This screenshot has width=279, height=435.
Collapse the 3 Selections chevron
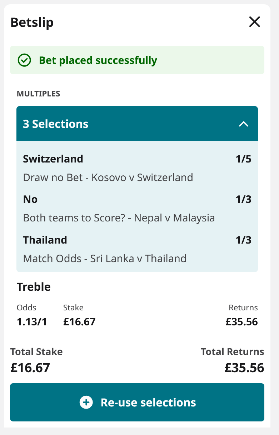[x=244, y=124]
